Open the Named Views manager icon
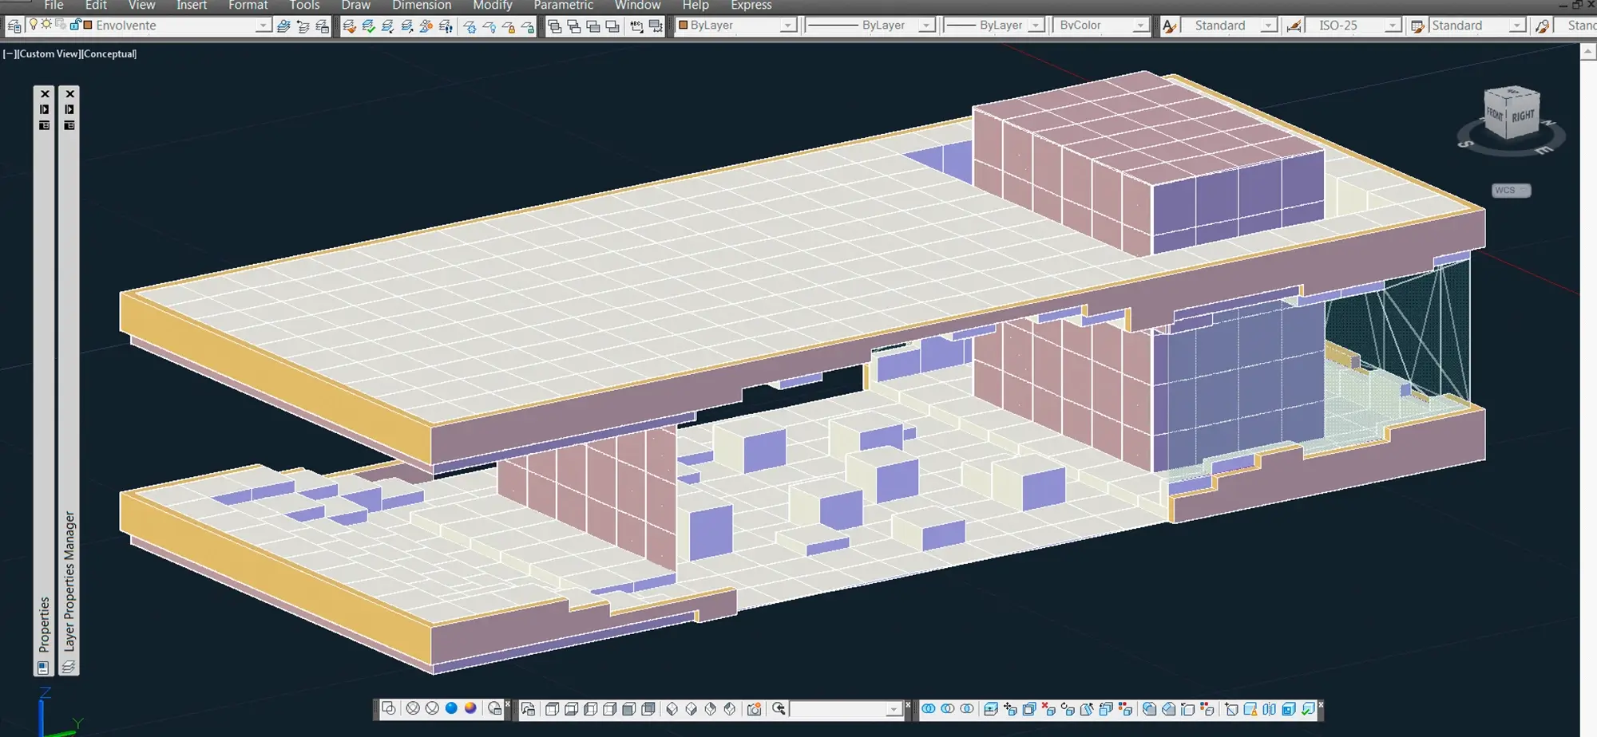Screen dimensions: 1597x737 (528, 709)
